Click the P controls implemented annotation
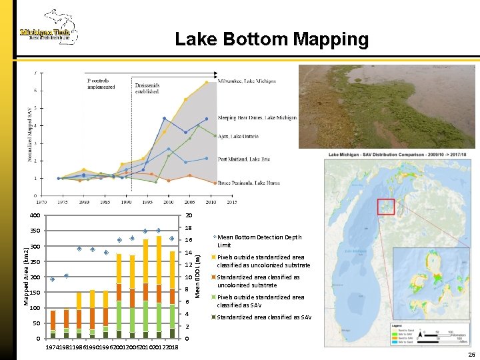The image size is (480, 360). pos(101,84)
